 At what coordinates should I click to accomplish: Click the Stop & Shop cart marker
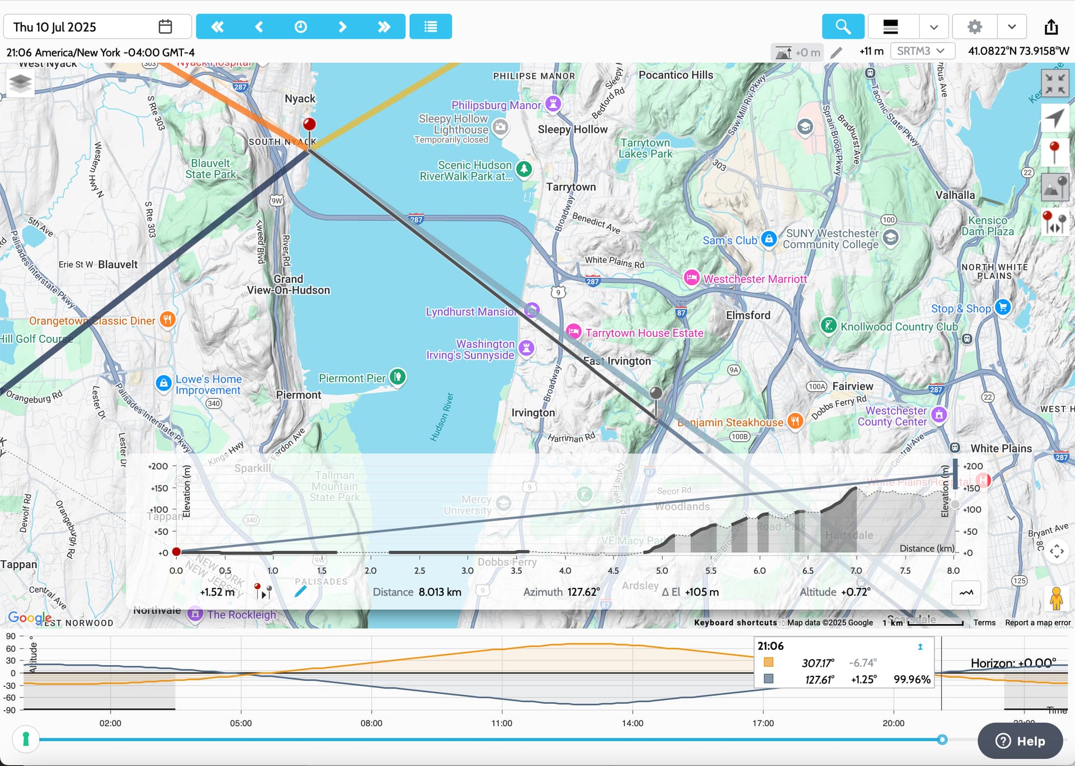[x=1003, y=307]
